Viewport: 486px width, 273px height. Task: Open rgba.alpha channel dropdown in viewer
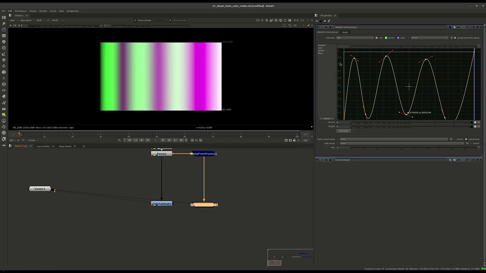(x=27, y=20)
